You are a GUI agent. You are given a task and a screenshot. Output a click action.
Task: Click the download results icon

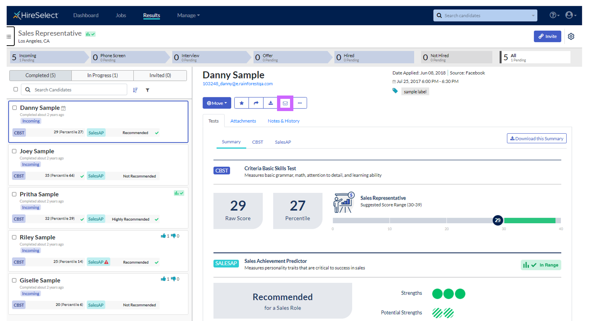[x=271, y=103]
